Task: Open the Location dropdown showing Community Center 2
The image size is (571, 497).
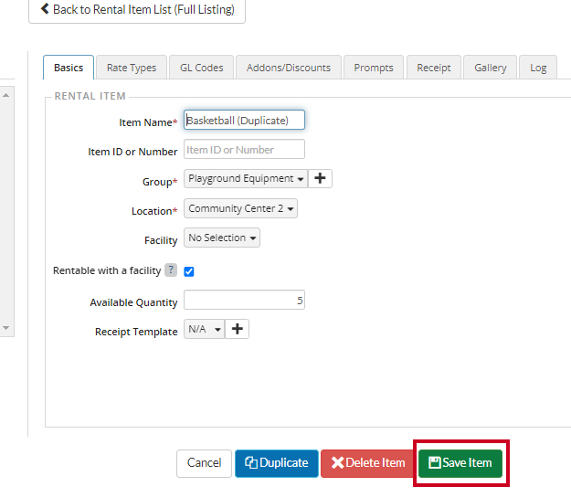Action: pyautogui.click(x=240, y=208)
